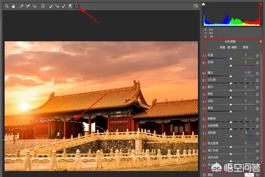Decrease 阴影 with its minus icon
The height and width of the screenshot is (177, 265).
pyautogui.click(x=204, y=94)
